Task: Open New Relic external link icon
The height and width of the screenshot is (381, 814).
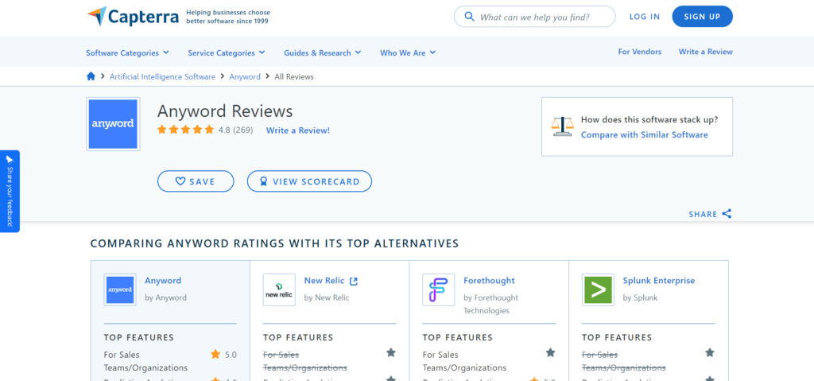Action: click(x=354, y=282)
